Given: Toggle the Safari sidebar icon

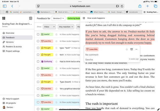Looking at the screenshot, I should point(5,6).
